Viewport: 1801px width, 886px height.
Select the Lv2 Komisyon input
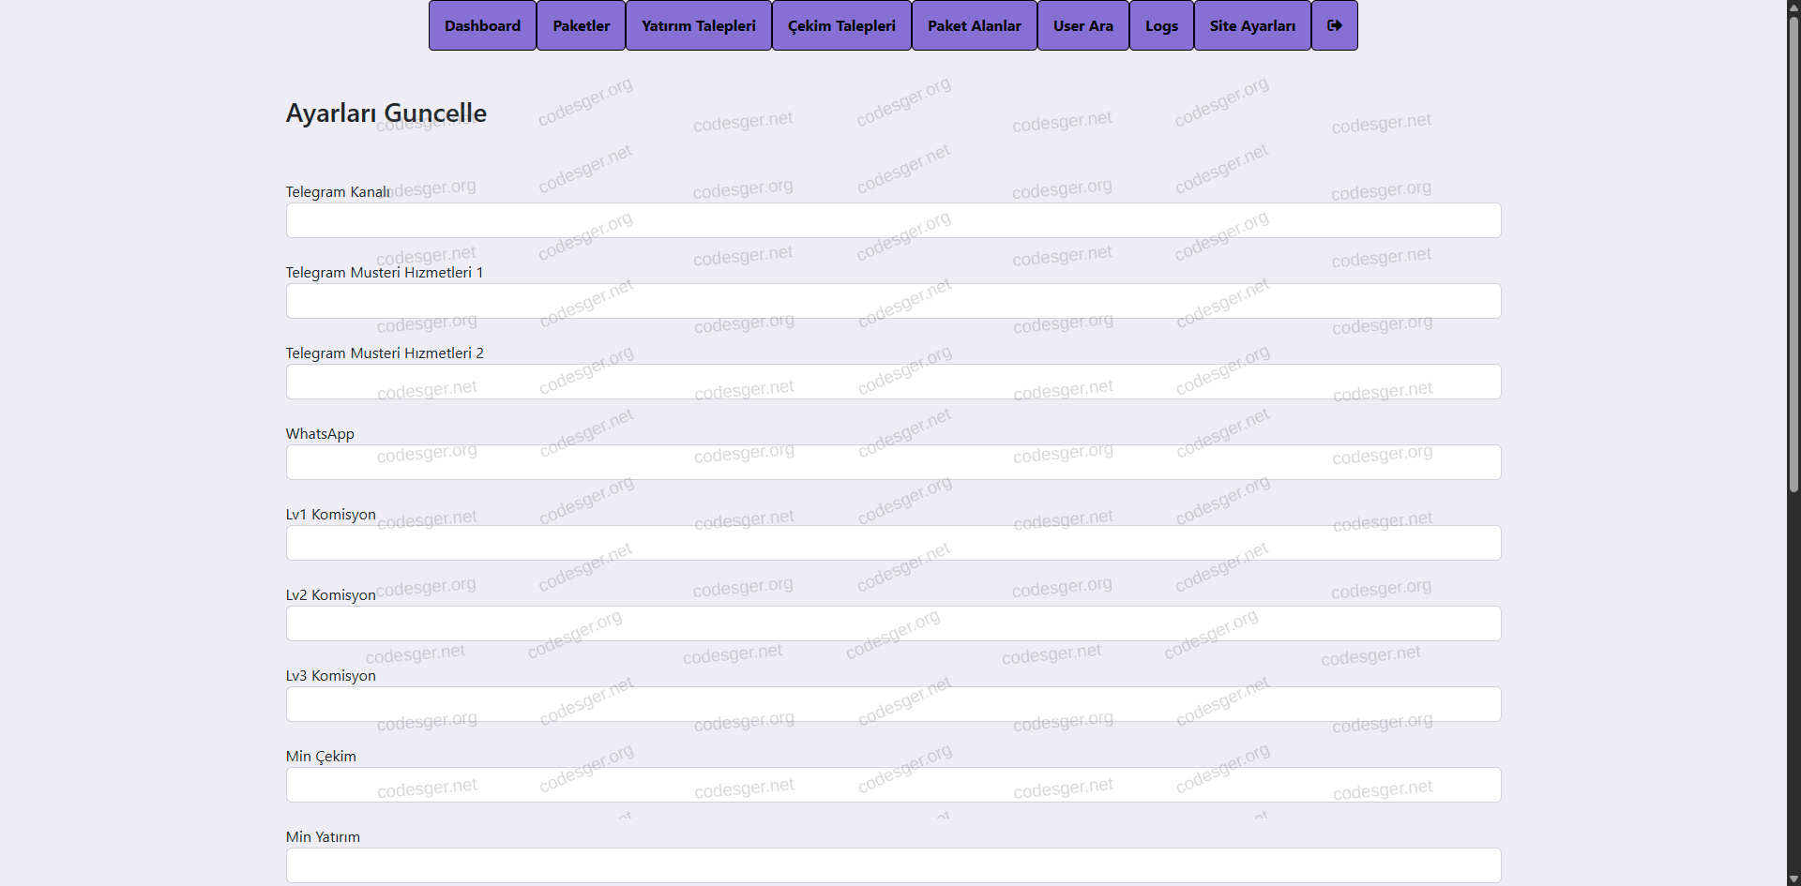click(893, 623)
